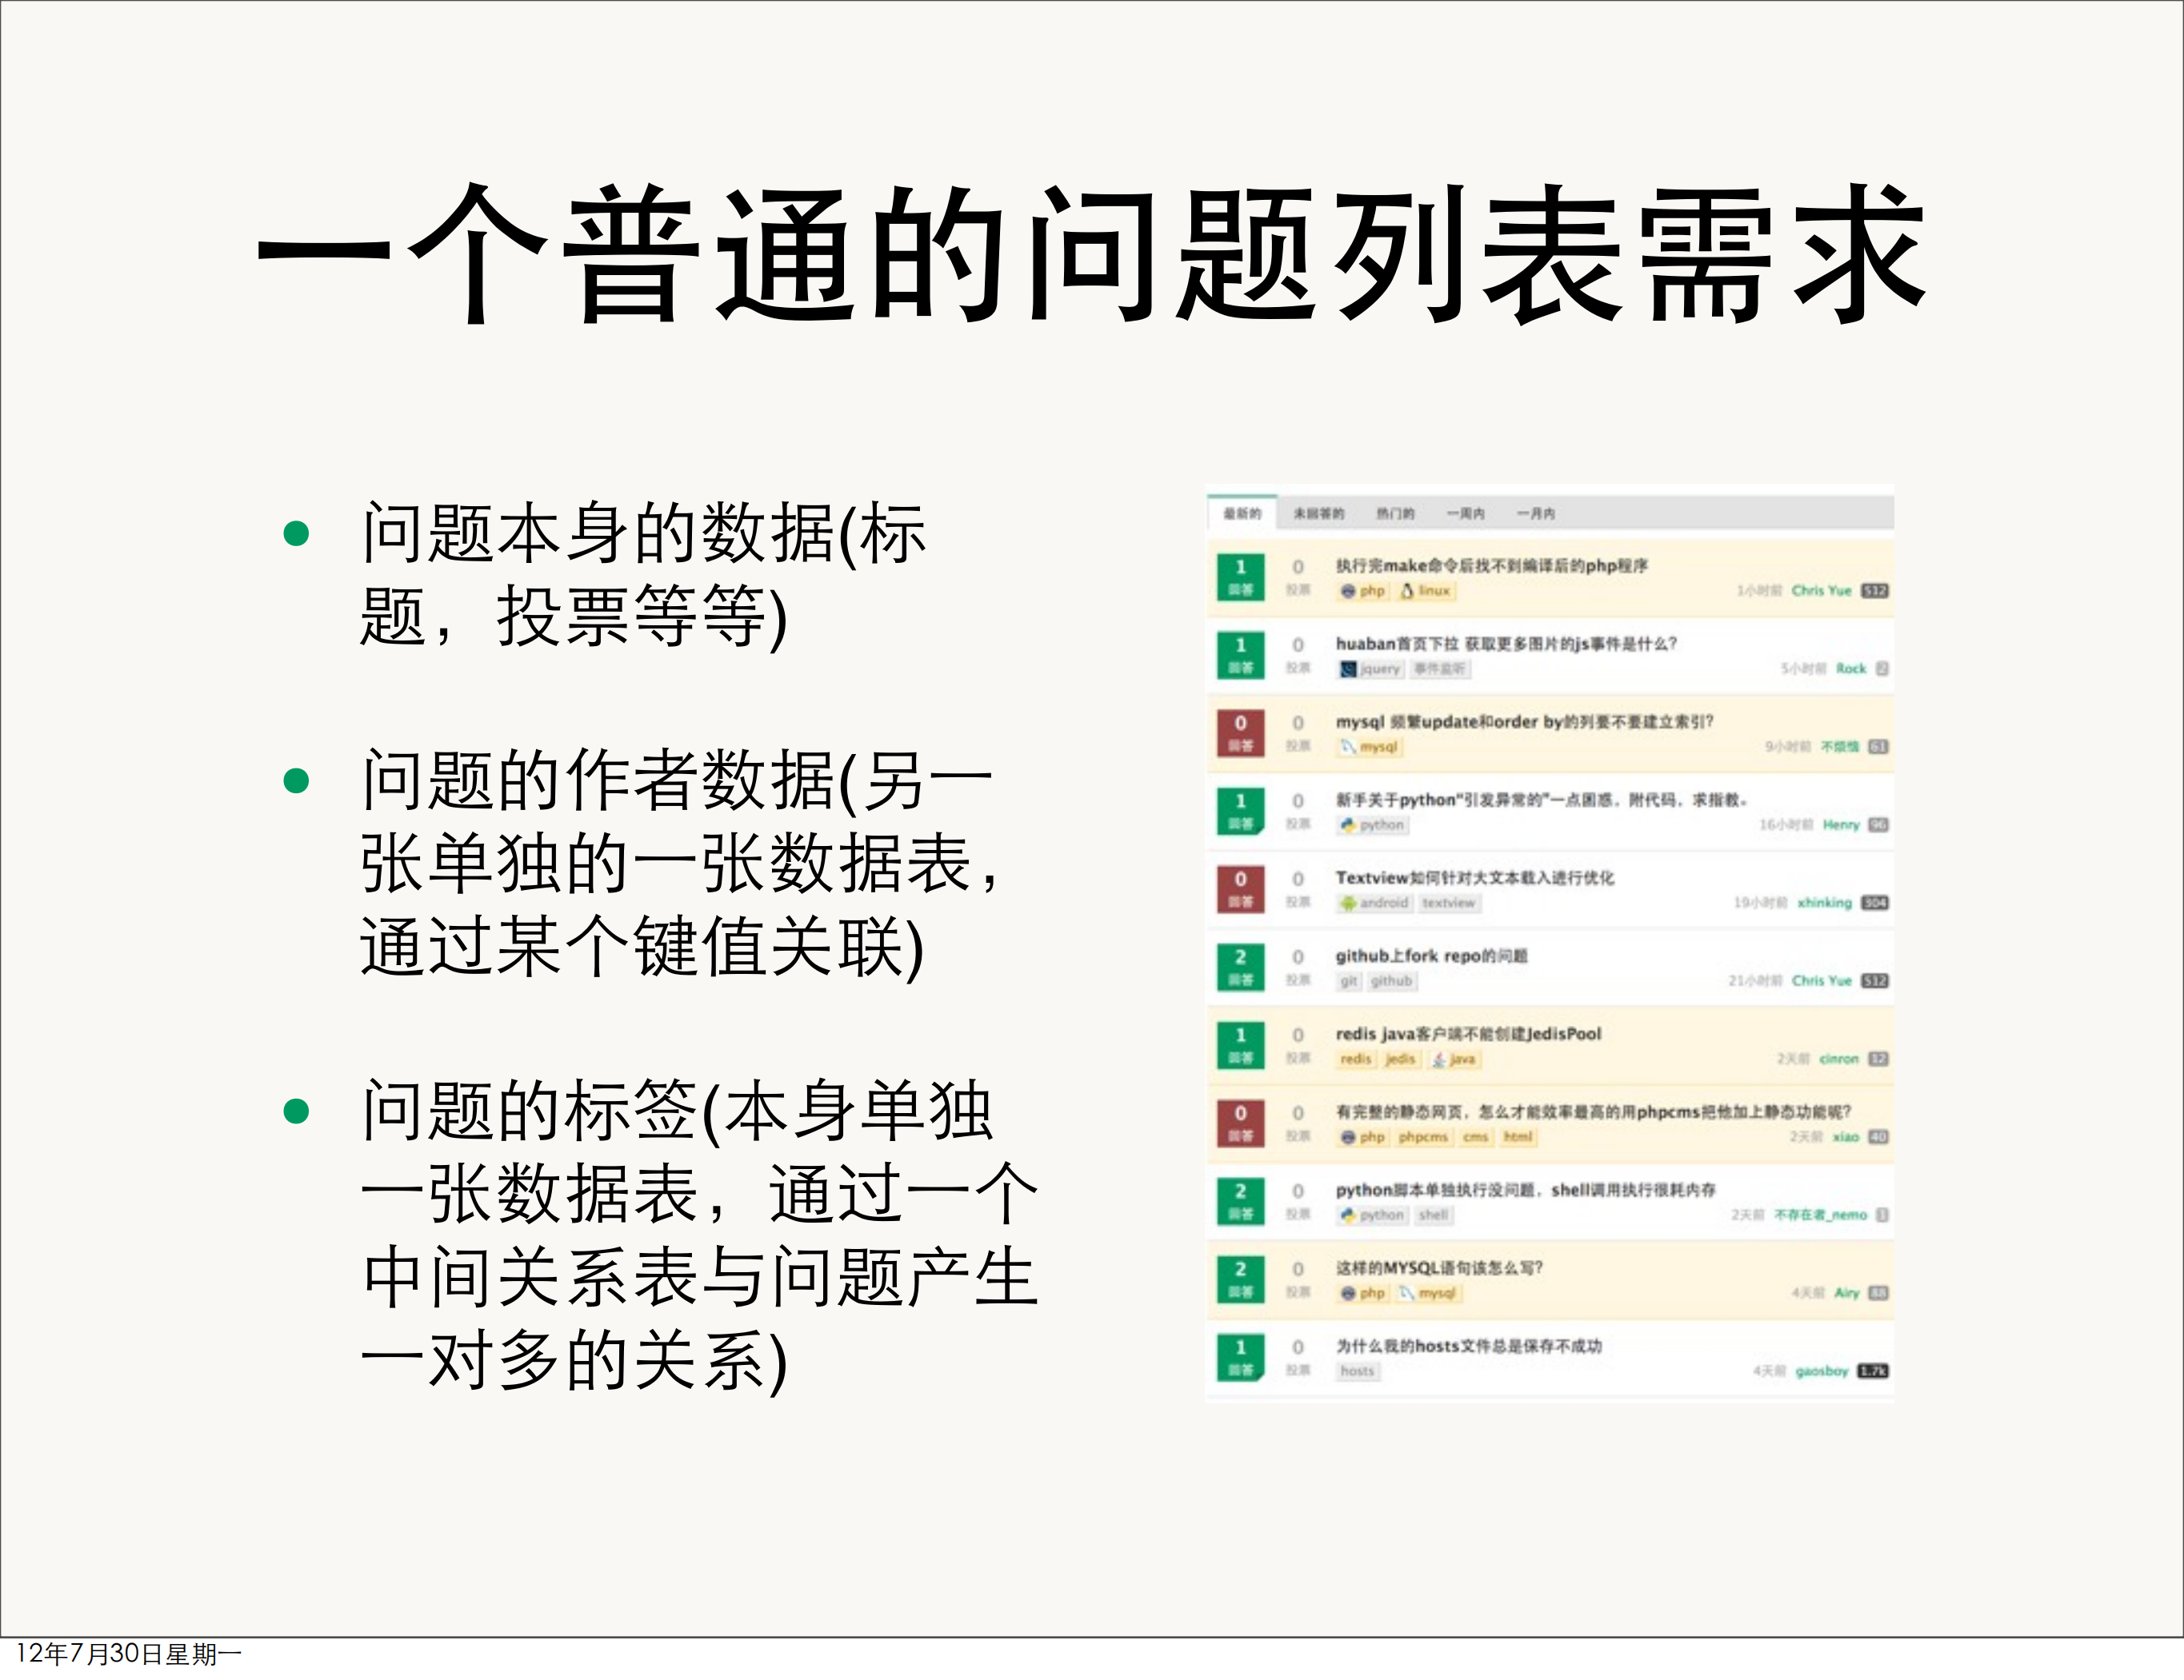
Task: Select the hosts tag
Action: (x=1357, y=1372)
